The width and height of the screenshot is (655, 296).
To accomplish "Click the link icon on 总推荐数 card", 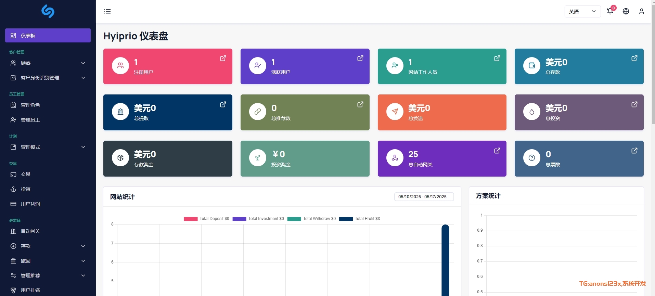I will click(x=258, y=112).
